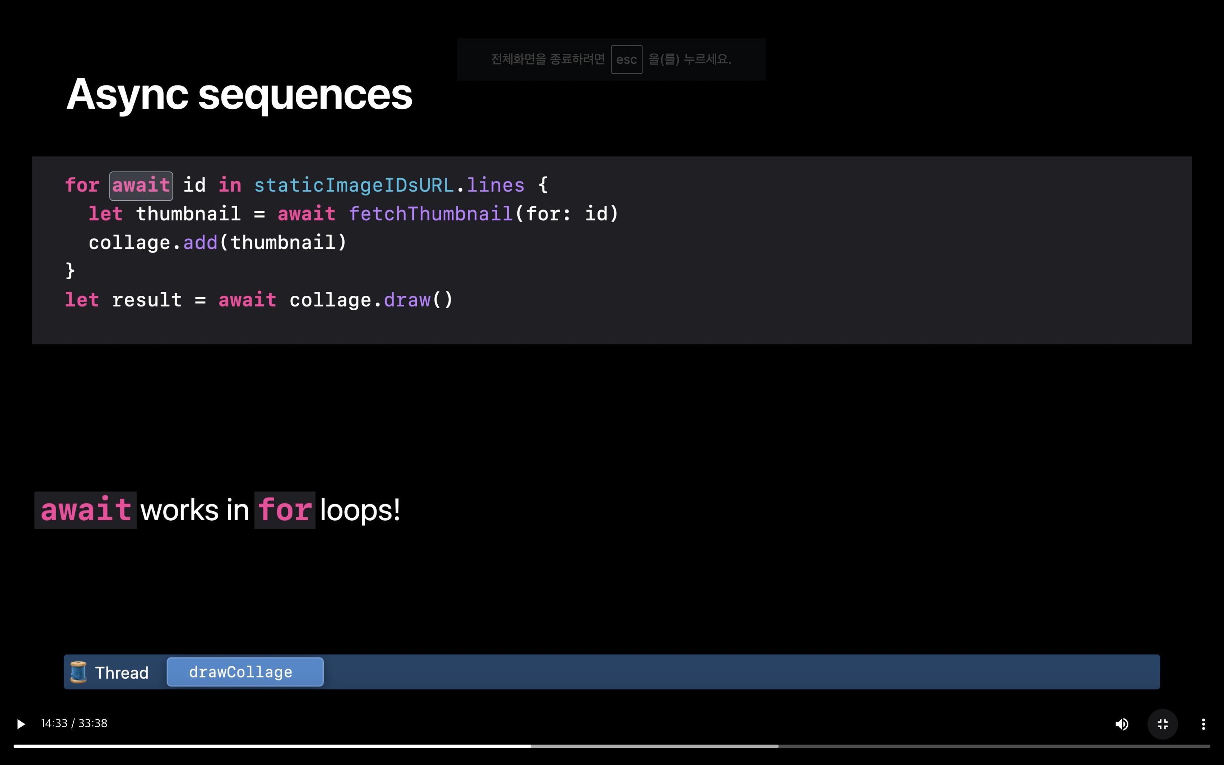Click the large await word in caption
This screenshot has width=1224, height=765.
(x=85, y=510)
